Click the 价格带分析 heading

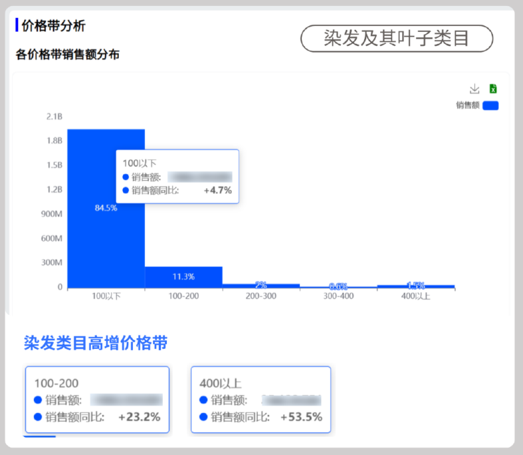(53, 26)
